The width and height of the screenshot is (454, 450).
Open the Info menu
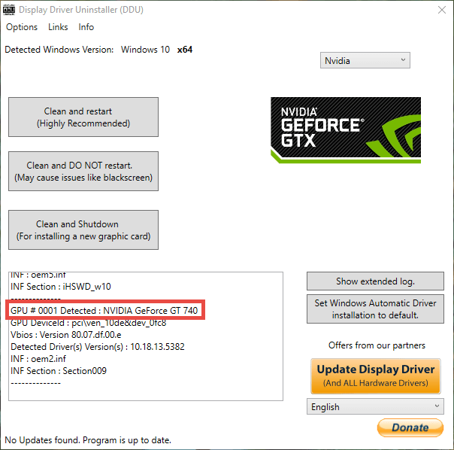click(x=86, y=27)
